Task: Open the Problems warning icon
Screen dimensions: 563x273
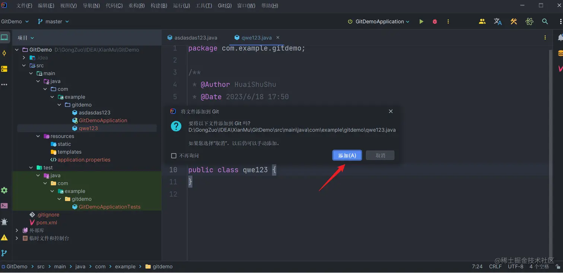Action: 5,237
